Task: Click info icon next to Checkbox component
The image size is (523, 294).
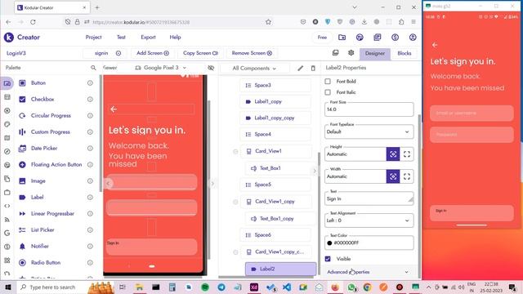Action: (90, 100)
